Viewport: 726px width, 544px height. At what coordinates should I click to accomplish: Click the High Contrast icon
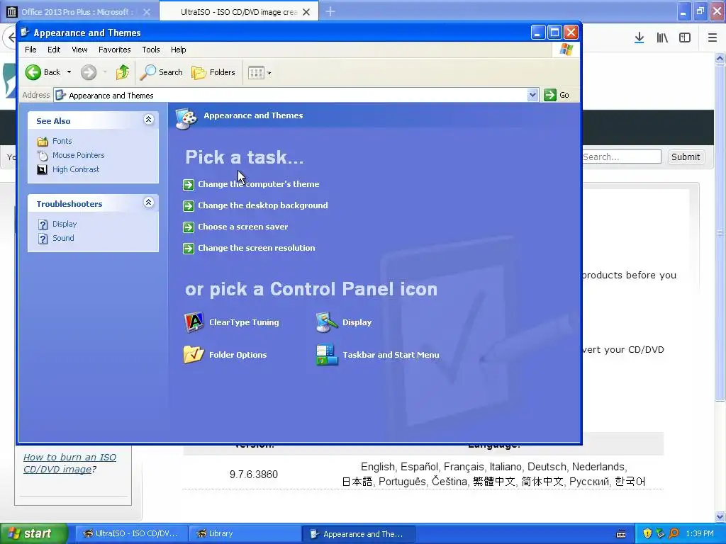click(42, 170)
